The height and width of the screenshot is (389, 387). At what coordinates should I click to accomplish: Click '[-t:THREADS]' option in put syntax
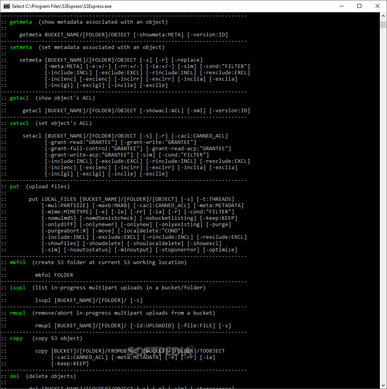click(x=215, y=199)
